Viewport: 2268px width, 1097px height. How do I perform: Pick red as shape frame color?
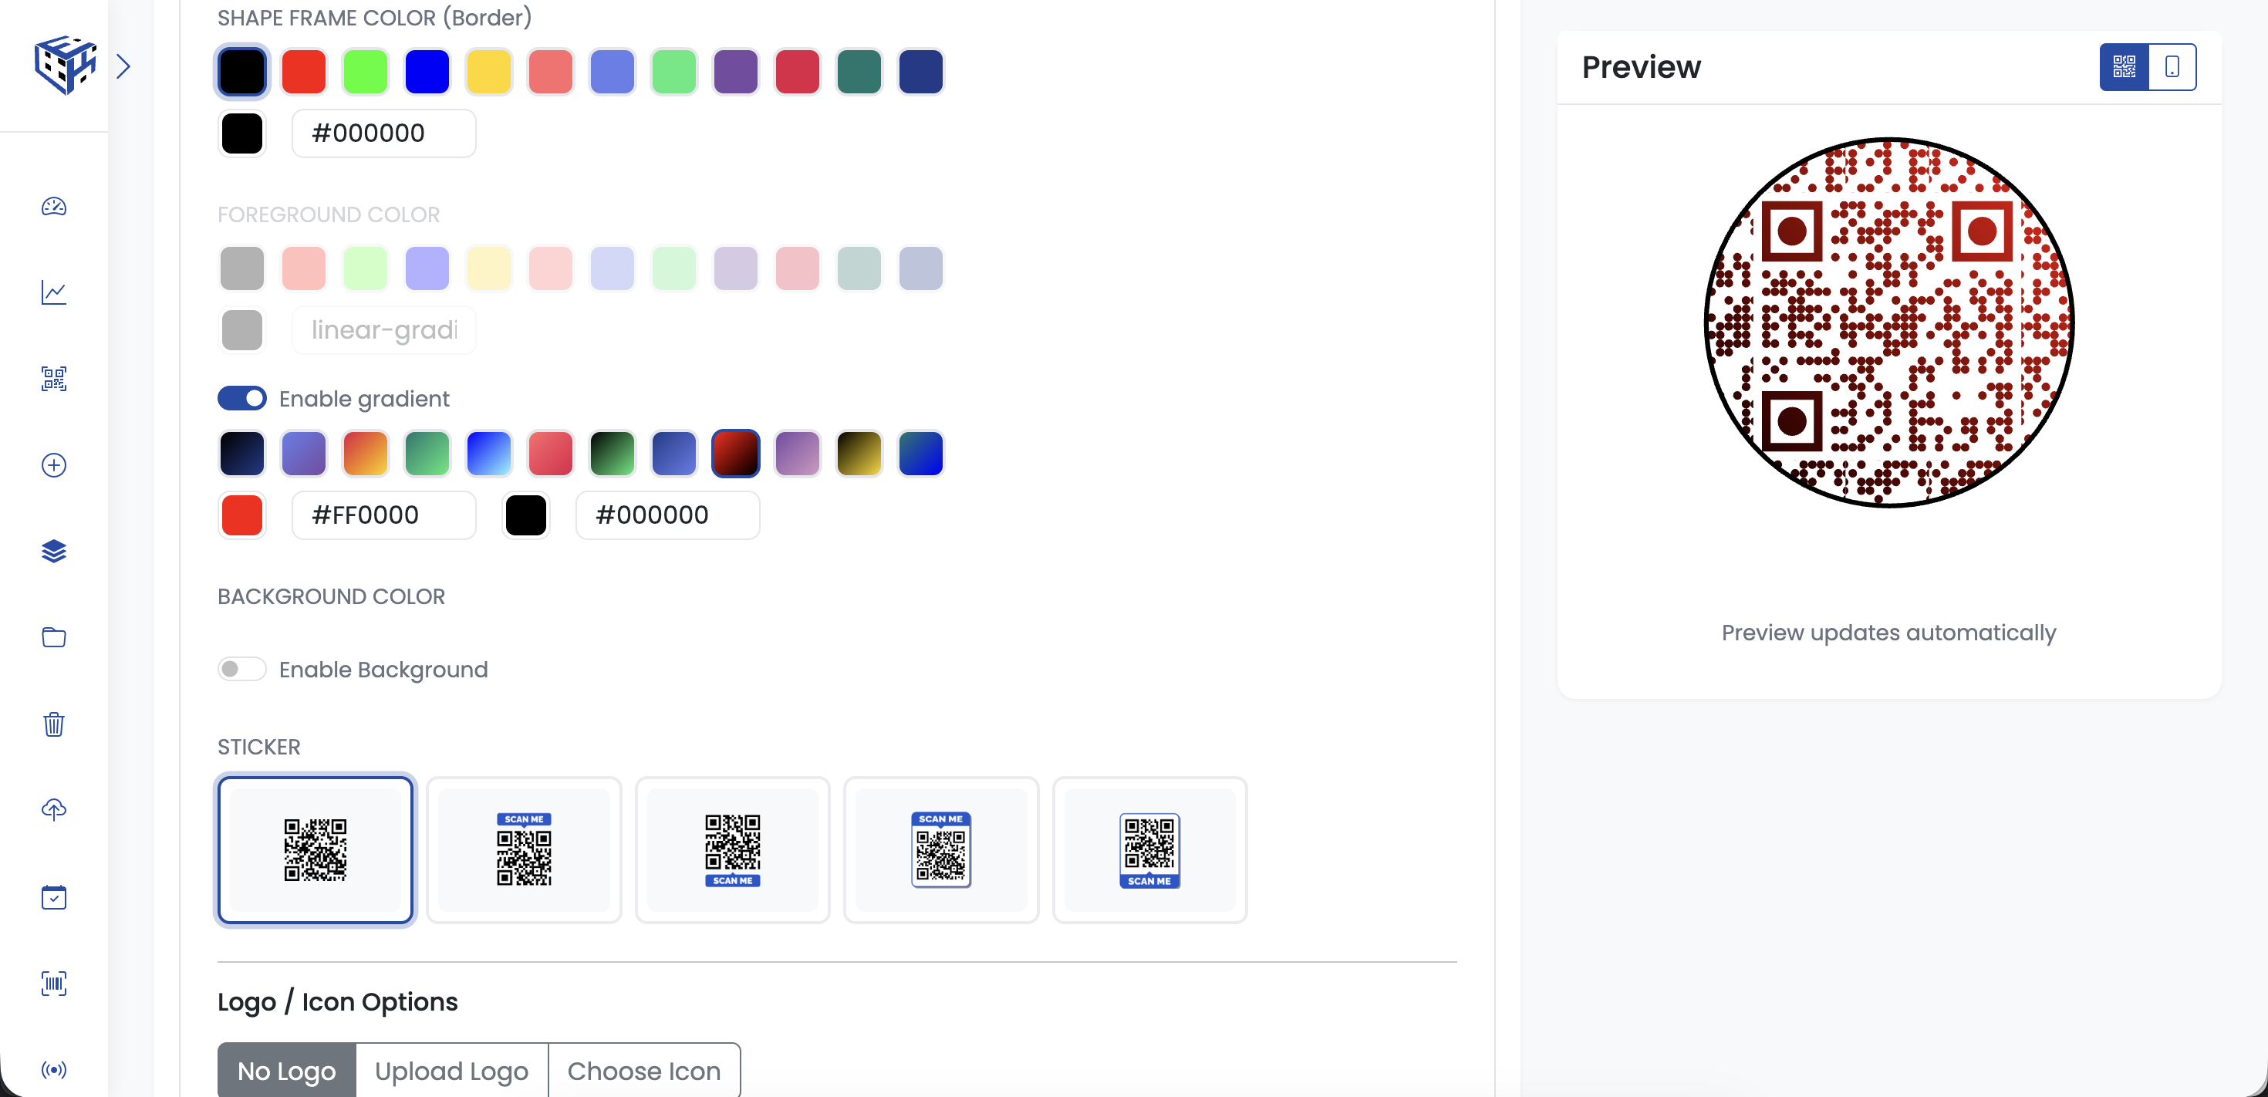tap(304, 71)
